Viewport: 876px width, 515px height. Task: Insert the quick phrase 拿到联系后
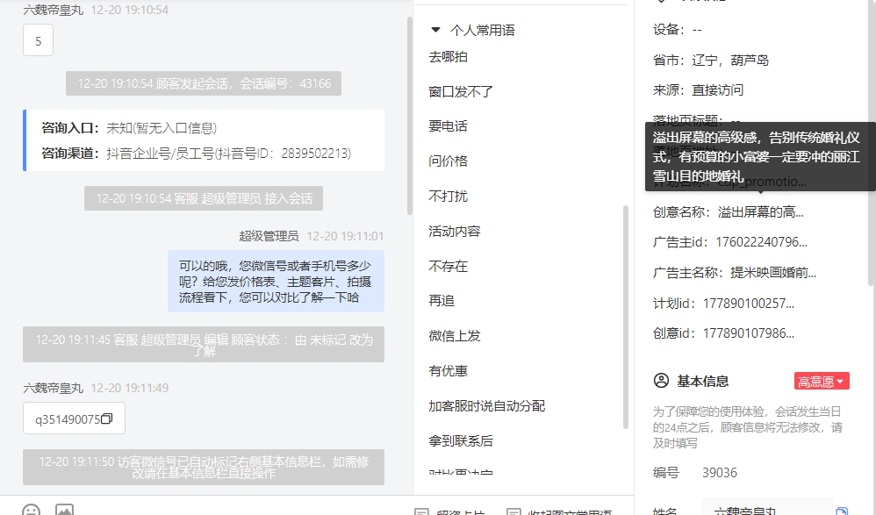pyautogui.click(x=461, y=441)
